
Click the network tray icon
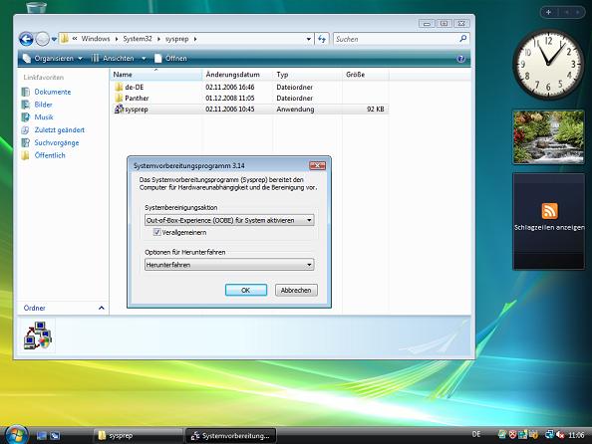pyautogui.click(x=549, y=435)
